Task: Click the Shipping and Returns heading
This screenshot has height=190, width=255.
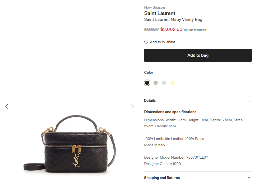Action: 162,178
